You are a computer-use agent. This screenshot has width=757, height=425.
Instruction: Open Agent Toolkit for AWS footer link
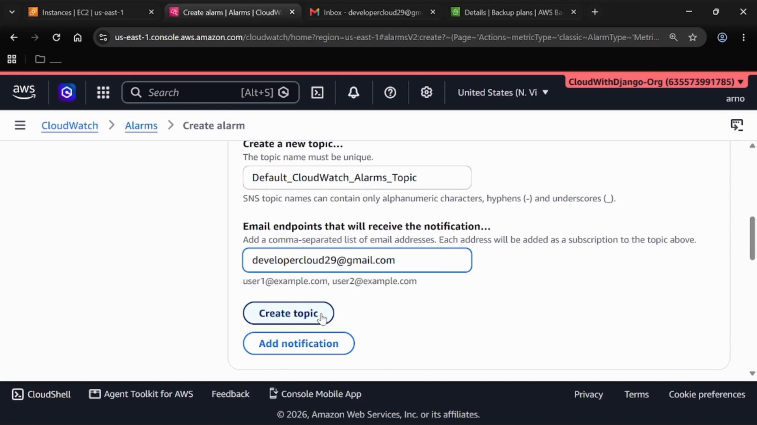(x=141, y=394)
